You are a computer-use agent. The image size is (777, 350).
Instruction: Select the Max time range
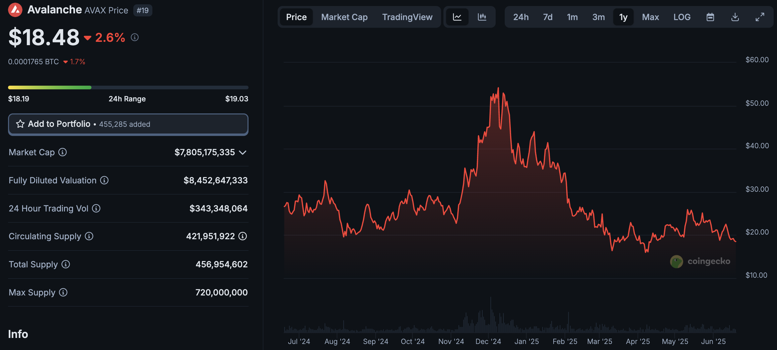click(650, 17)
